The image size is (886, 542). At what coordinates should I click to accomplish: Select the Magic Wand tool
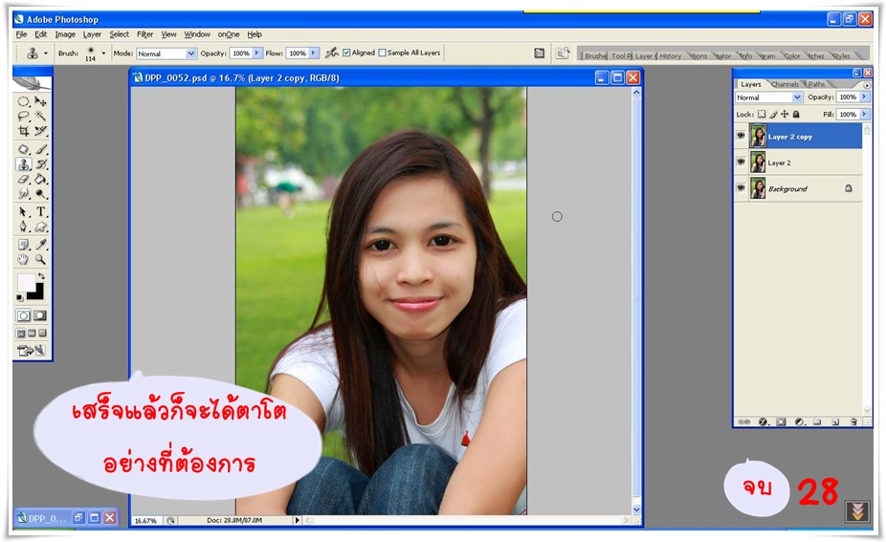pyautogui.click(x=41, y=117)
